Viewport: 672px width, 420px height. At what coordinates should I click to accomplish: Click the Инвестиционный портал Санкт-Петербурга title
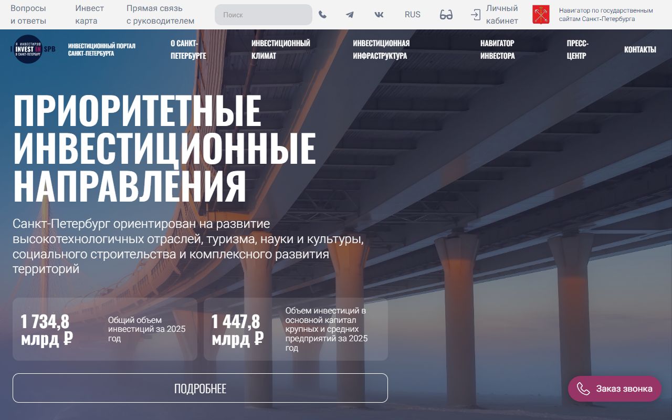[x=101, y=49]
